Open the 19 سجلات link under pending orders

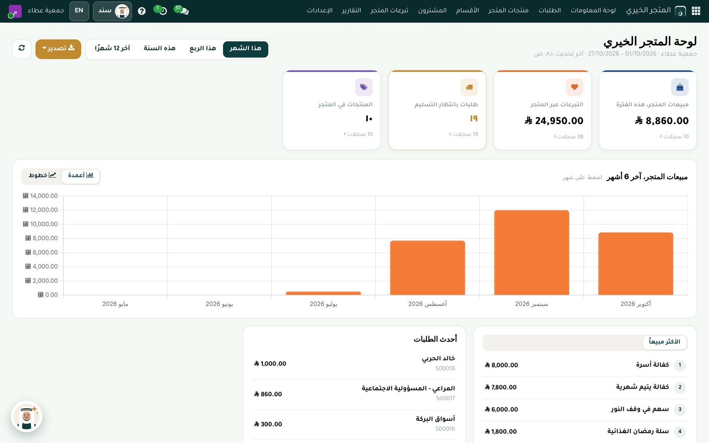tap(463, 134)
